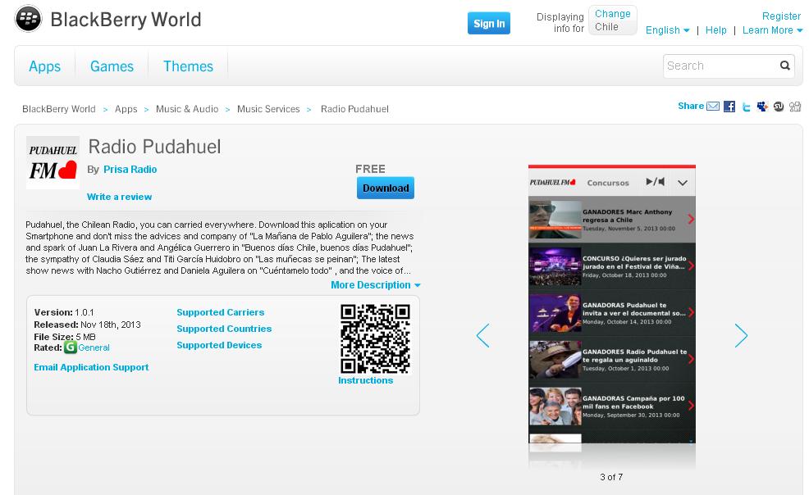Share via the StumbleUpon icon
Viewport: 809px width, 495px height.
click(779, 106)
